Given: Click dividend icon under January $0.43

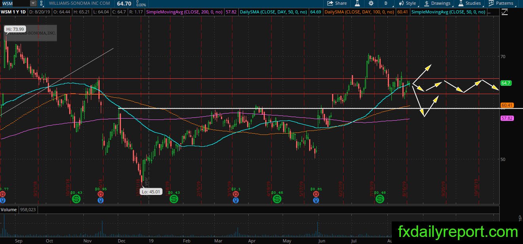Looking at the screenshot, I should tap(174, 199).
